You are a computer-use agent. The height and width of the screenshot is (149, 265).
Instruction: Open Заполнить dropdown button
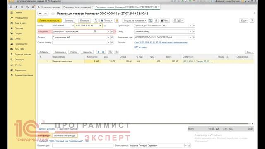(60, 52)
